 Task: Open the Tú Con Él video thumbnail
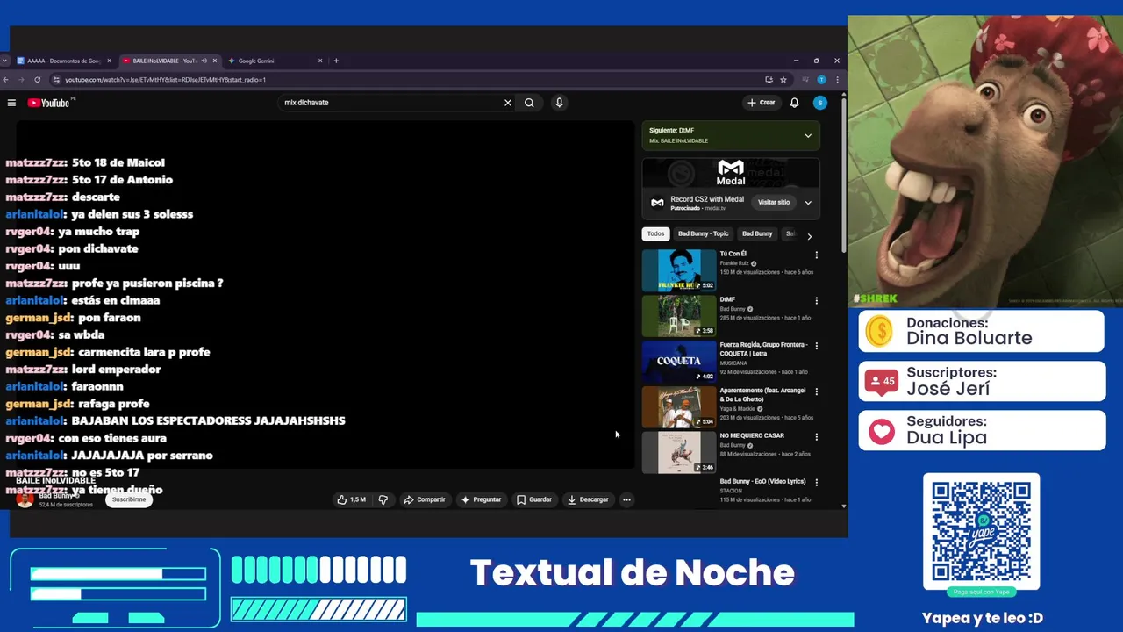click(x=679, y=270)
